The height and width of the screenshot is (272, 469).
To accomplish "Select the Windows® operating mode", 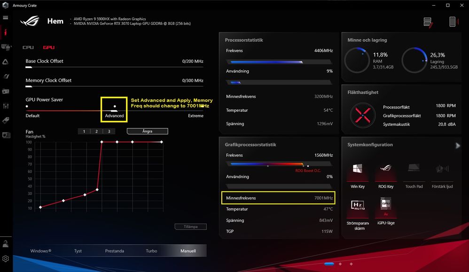I will pyautogui.click(x=41, y=251).
